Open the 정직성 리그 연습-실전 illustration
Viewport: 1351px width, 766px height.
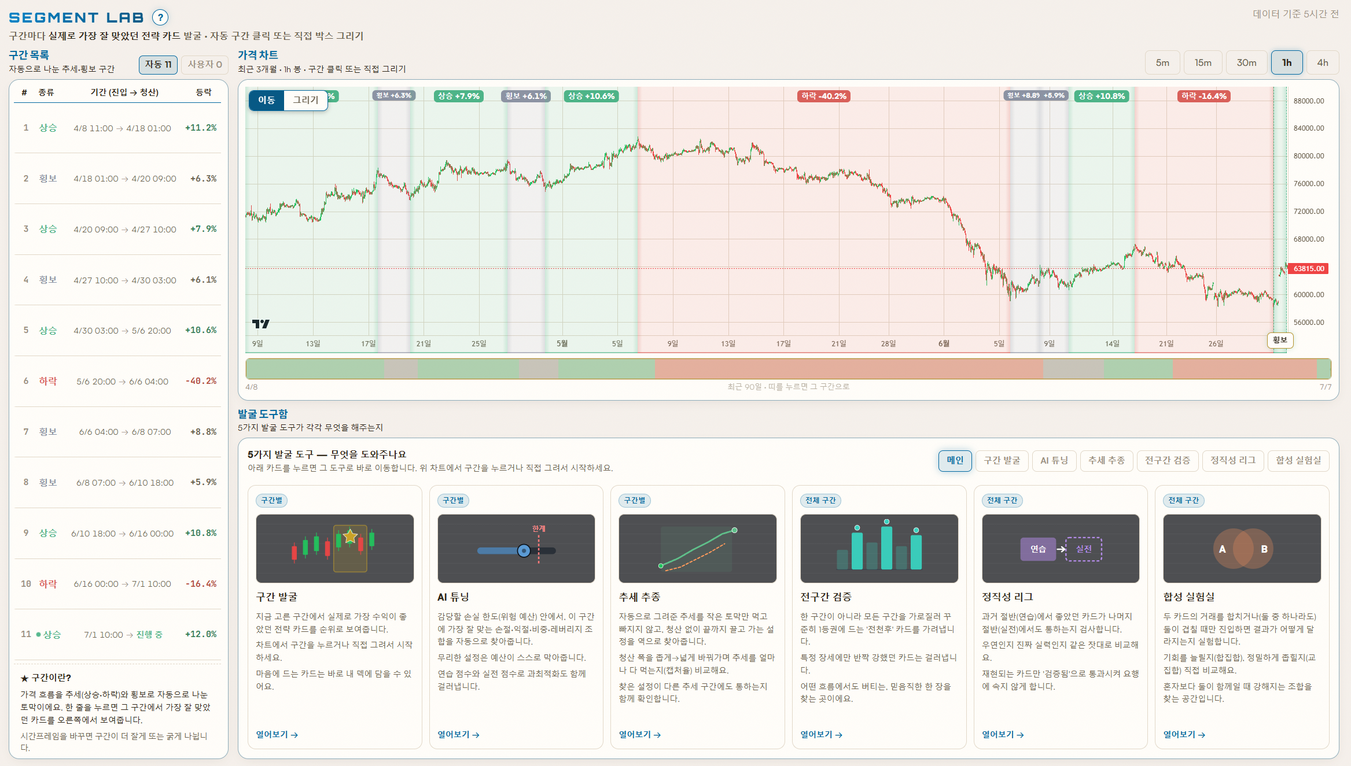coord(1061,549)
